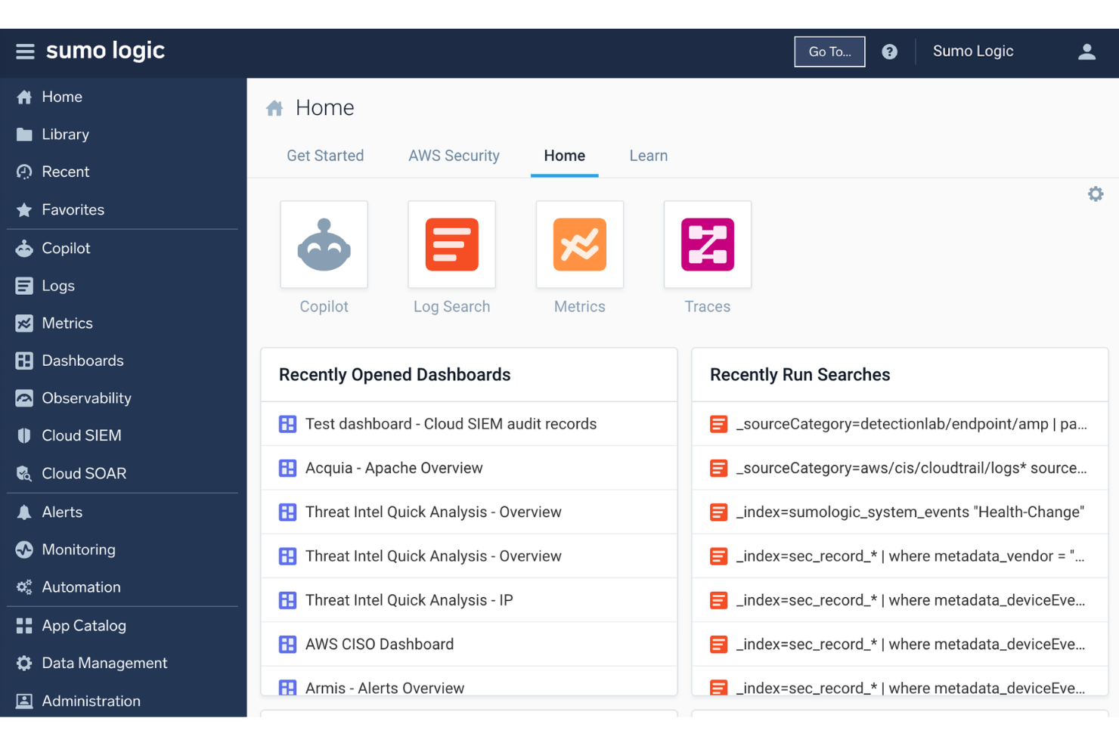
Task: Toggle the hamburger navigation menu
Action: (x=25, y=51)
